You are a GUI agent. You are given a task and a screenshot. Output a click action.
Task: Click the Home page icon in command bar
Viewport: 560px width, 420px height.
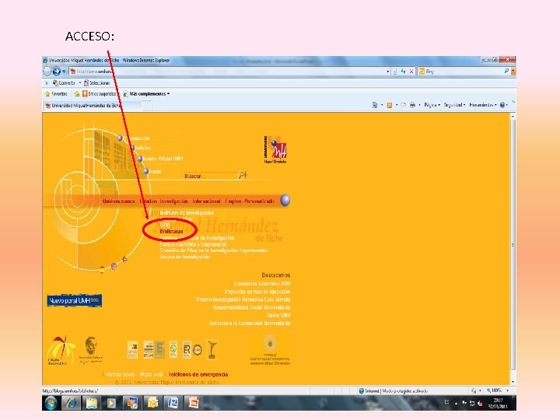[x=375, y=105]
